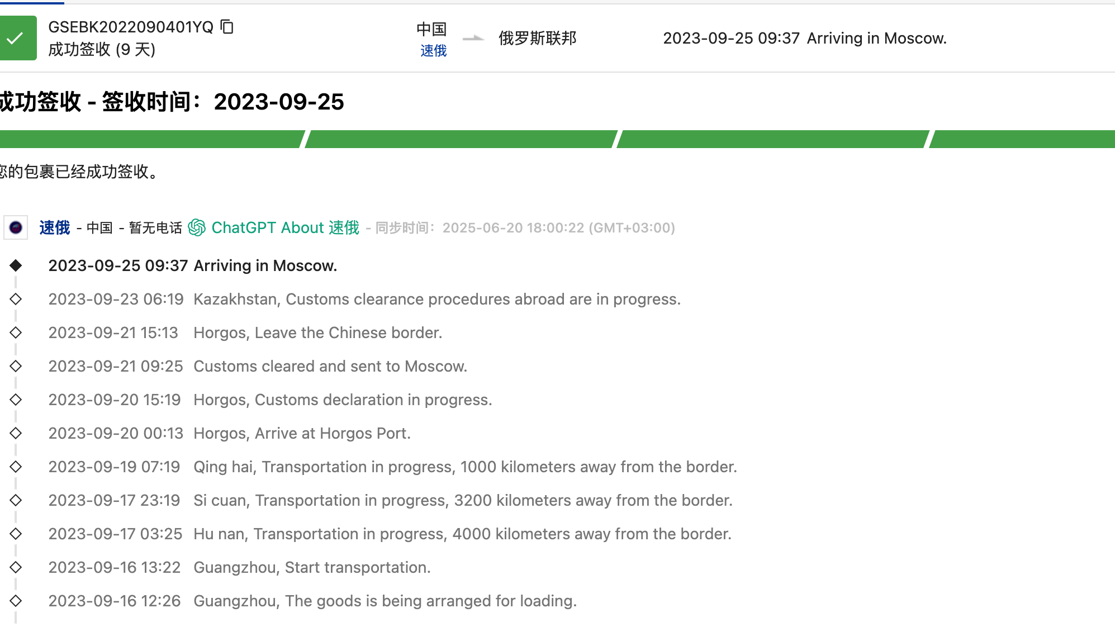Click the third green progress bar segment

(x=772, y=139)
